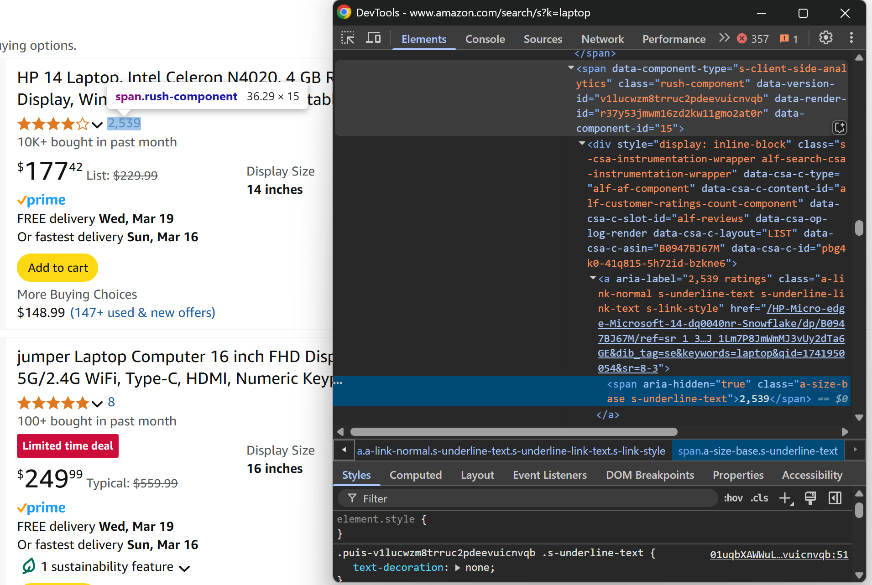Click the ellipsis beside the selected DOM node
The width and height of the screenshot is (872, 585).
point(338,382)
